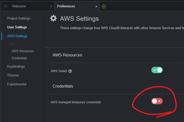Viewport: 184px width, 122px height.
Task: Click the AWS Toolkit help question icon
Action: [x=70, y=71]
